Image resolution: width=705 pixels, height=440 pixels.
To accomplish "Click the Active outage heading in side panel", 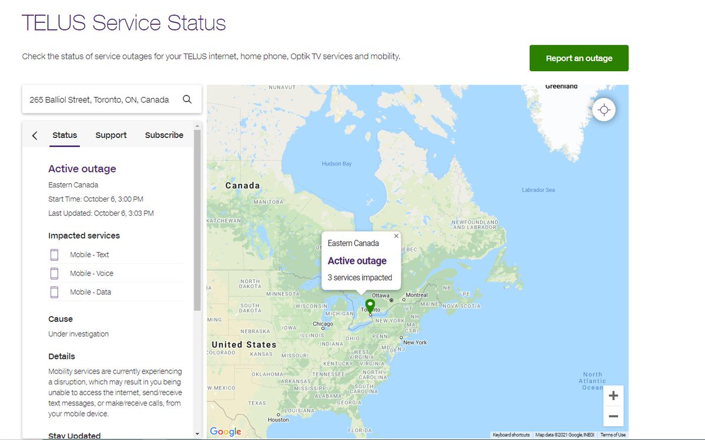I will (x=82, y=169).
